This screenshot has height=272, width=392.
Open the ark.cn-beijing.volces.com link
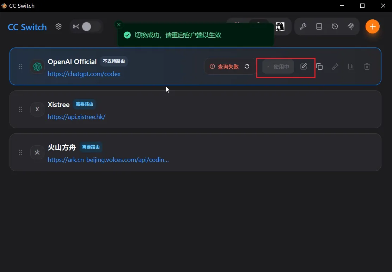[108, 160]
